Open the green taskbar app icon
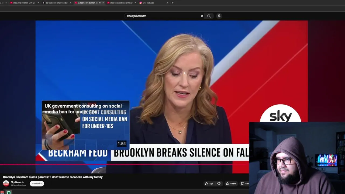This screenshot has width=345, height=194. point(9,193)
